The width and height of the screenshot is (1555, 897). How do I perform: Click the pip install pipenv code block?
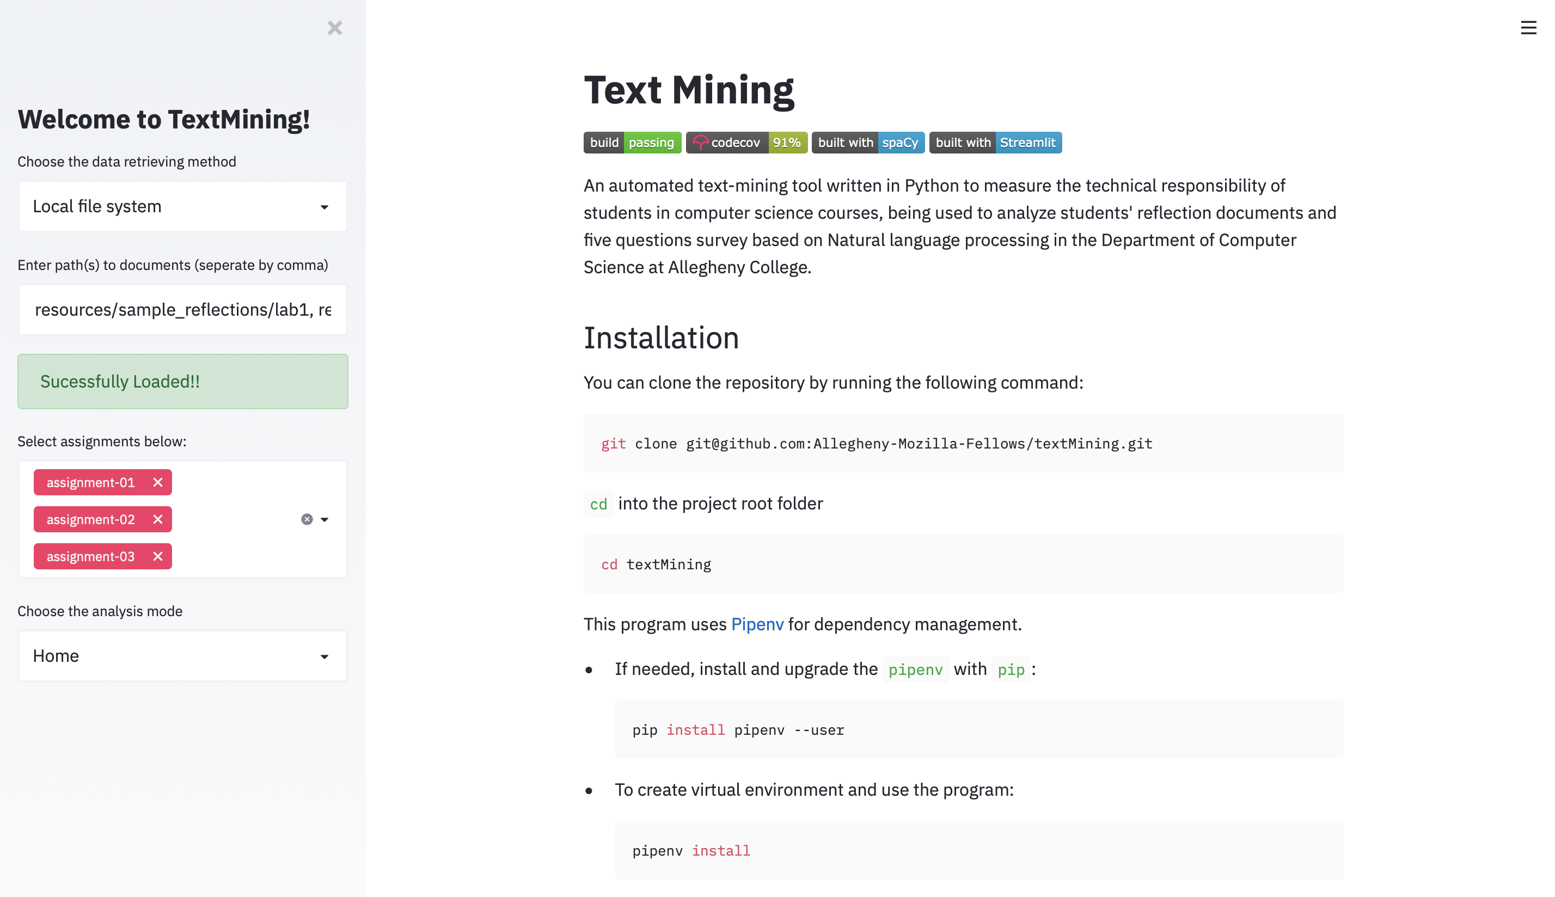coord(978,729)
